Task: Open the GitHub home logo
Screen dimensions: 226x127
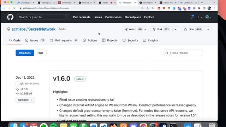Action: pyautogui.click(x=10, y=17)
